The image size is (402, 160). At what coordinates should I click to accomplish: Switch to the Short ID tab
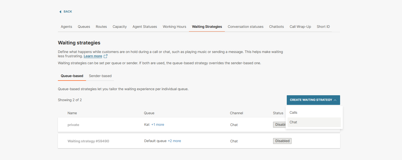click(x=323, y=27)
